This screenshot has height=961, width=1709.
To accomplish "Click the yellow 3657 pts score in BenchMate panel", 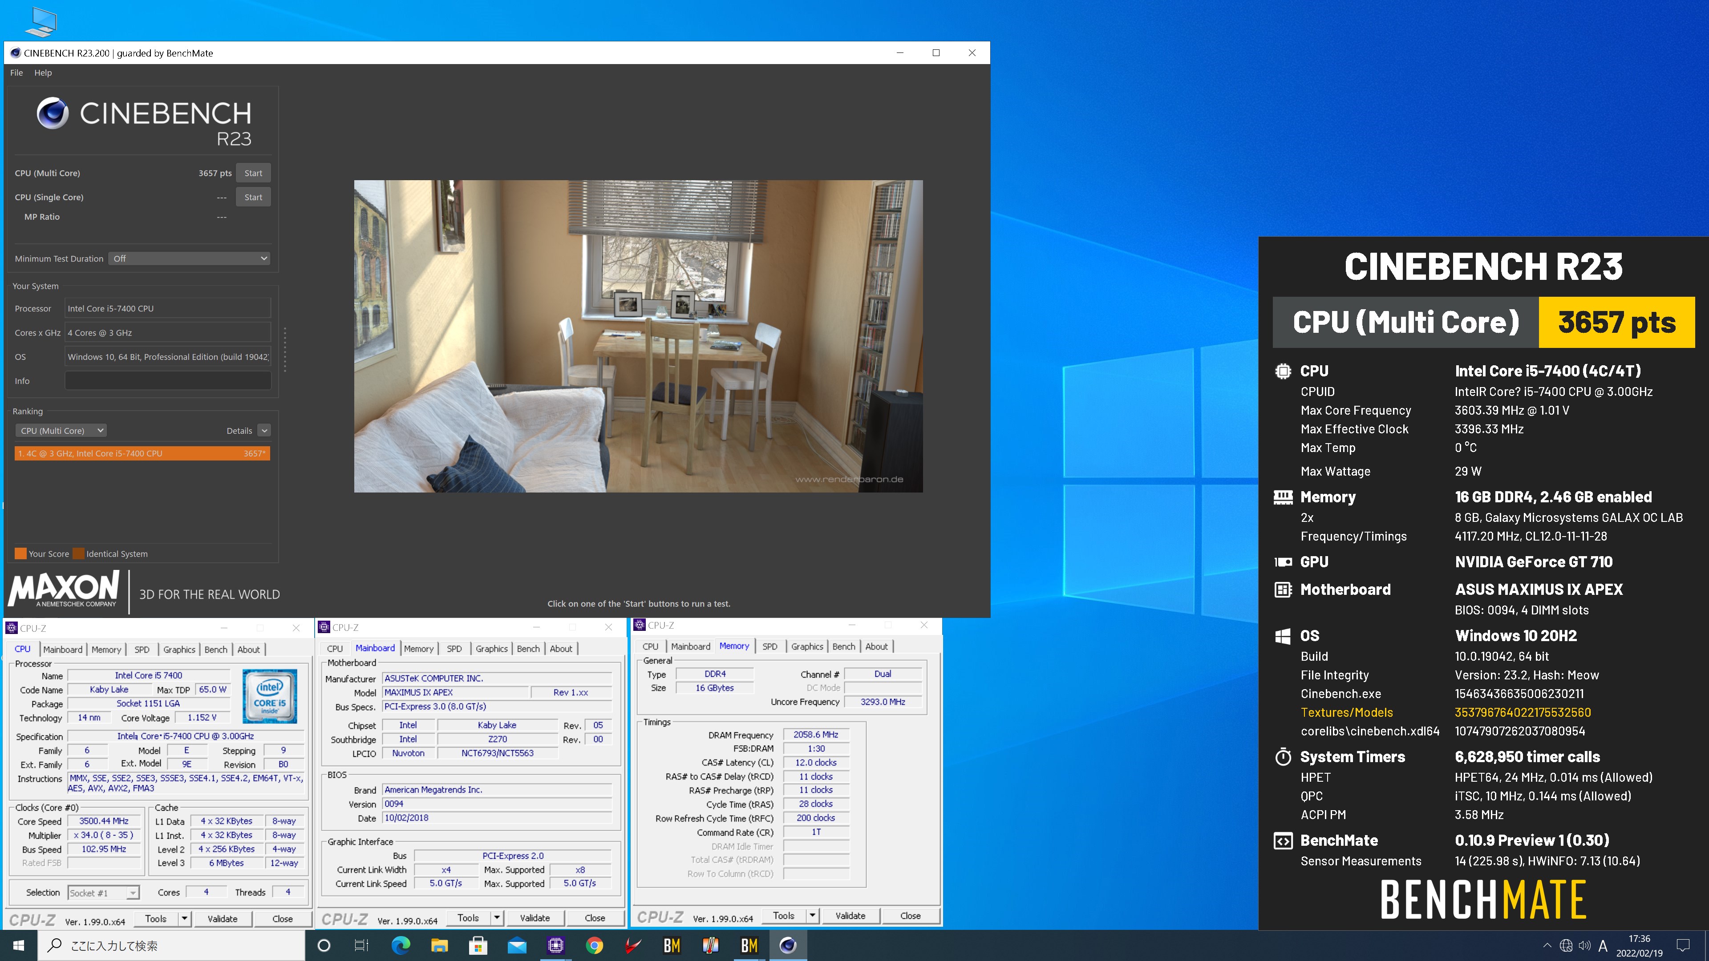I will (1617, 322).
